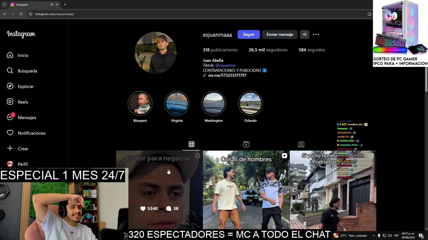Click the volume speaker tray icon
Viewport: 428px width, 240px height.
tap(390, 236)
